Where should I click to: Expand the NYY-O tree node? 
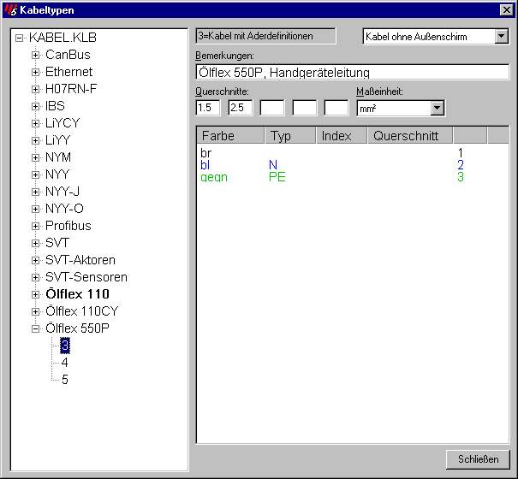pyautogui.click(x=35, y=209)
